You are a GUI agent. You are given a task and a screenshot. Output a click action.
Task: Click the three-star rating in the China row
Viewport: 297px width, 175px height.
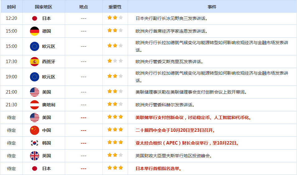click(115, 130)
